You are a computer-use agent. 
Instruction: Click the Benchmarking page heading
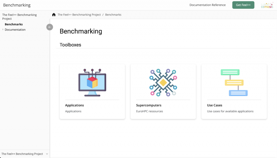tap(81, 31)
